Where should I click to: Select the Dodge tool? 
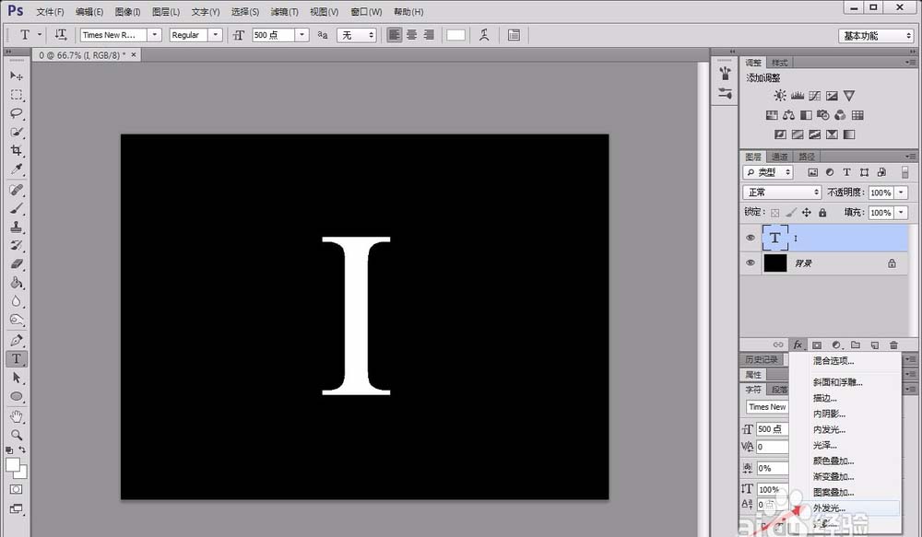coord(17,321)
